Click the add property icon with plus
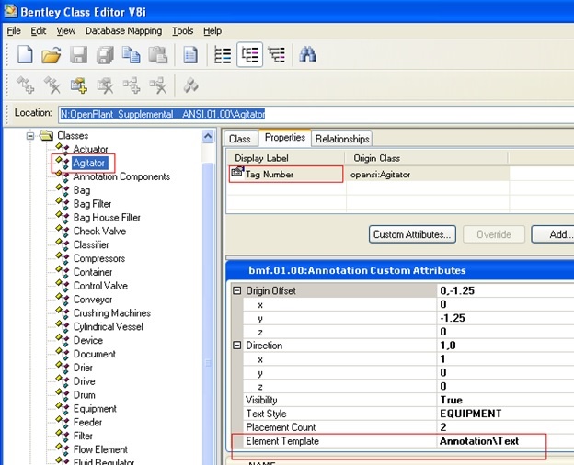574x465 pixels. tap(79, 85)
